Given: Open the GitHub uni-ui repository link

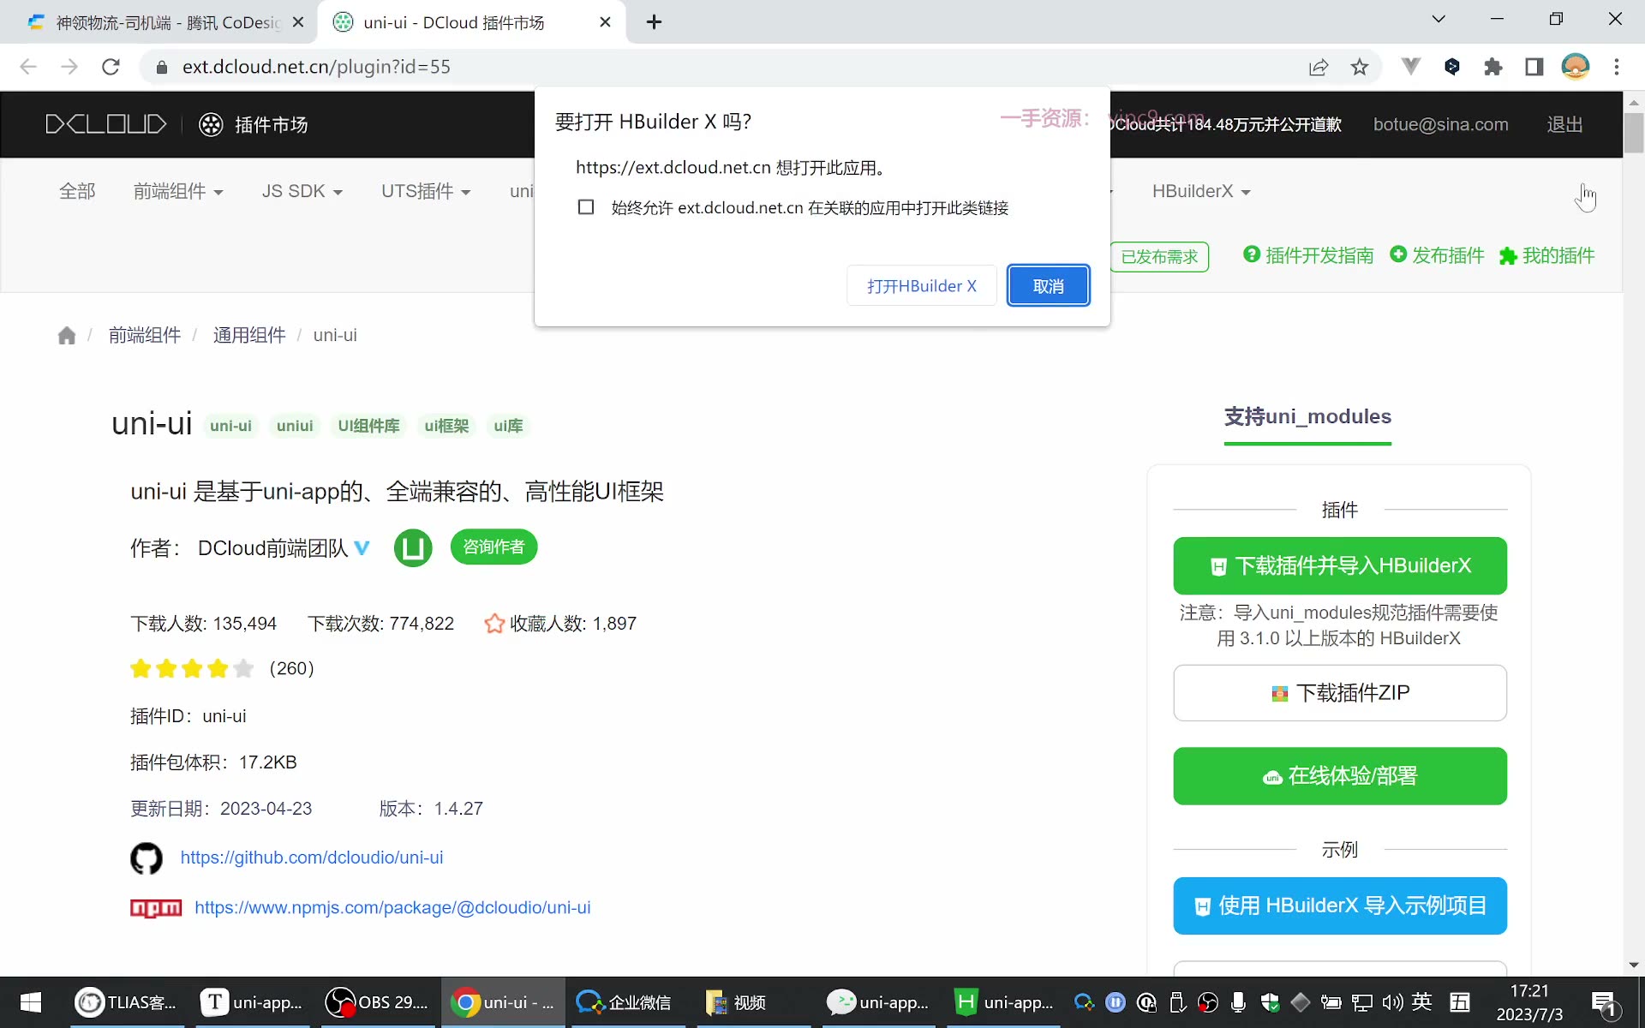Looking at the screenshot, I should point(312,858).
